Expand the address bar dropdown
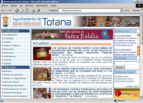 point(121,10)
